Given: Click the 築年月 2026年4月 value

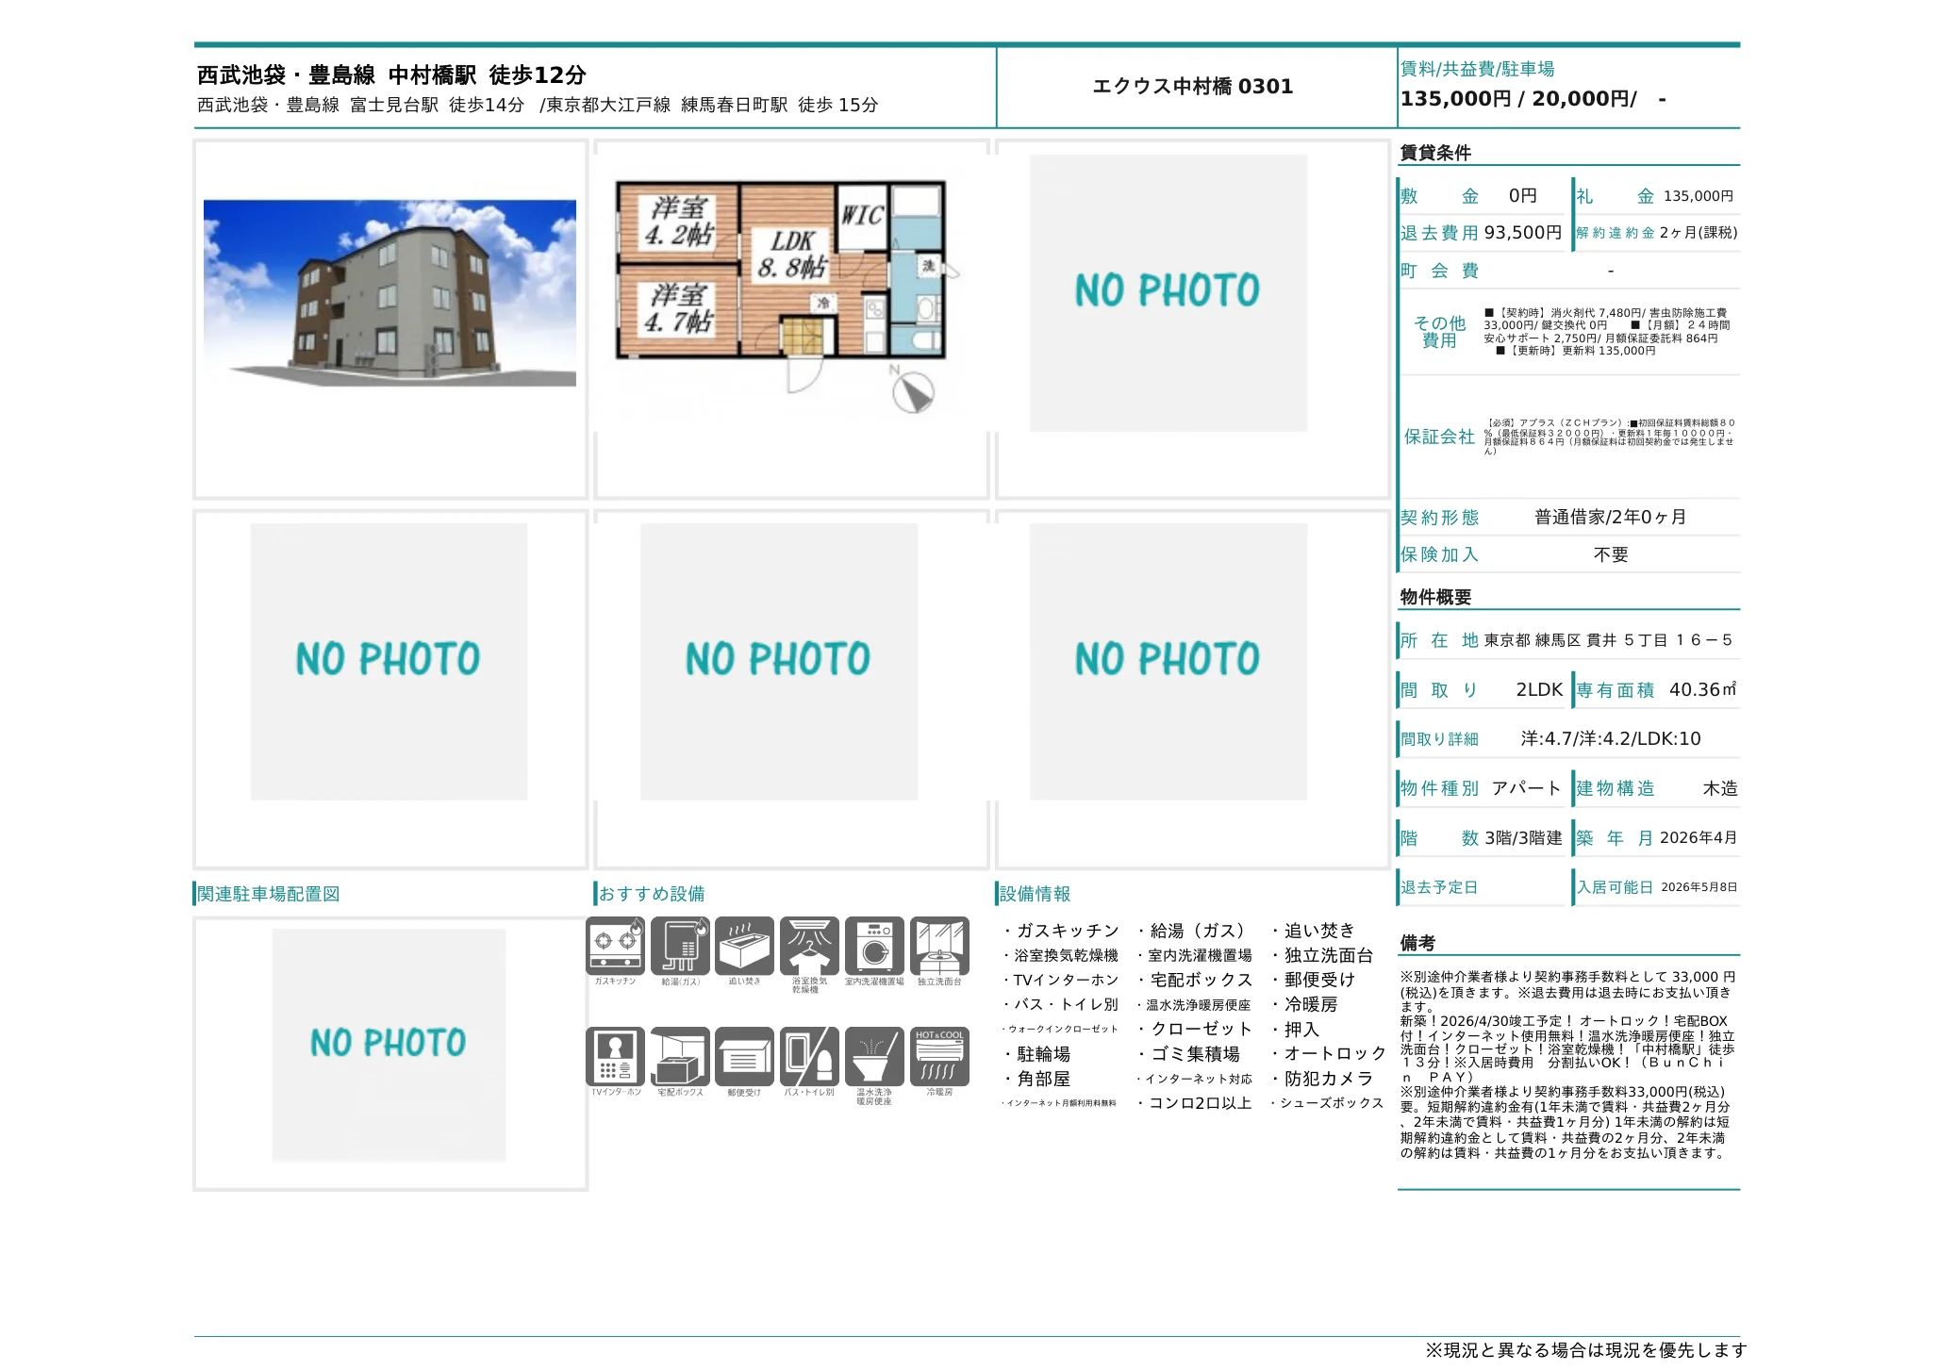Looking at the screenshot, I should coord(1698,837).
